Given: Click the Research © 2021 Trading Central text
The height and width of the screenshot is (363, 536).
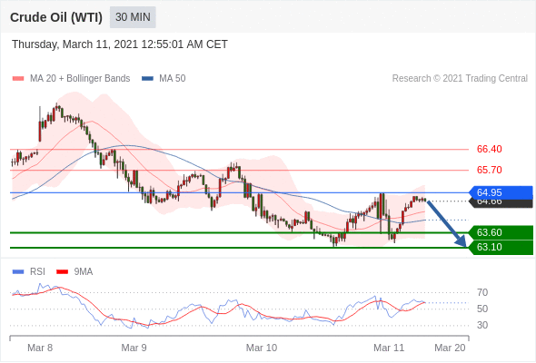Looking at the screenshot, I should pos(460,79).
